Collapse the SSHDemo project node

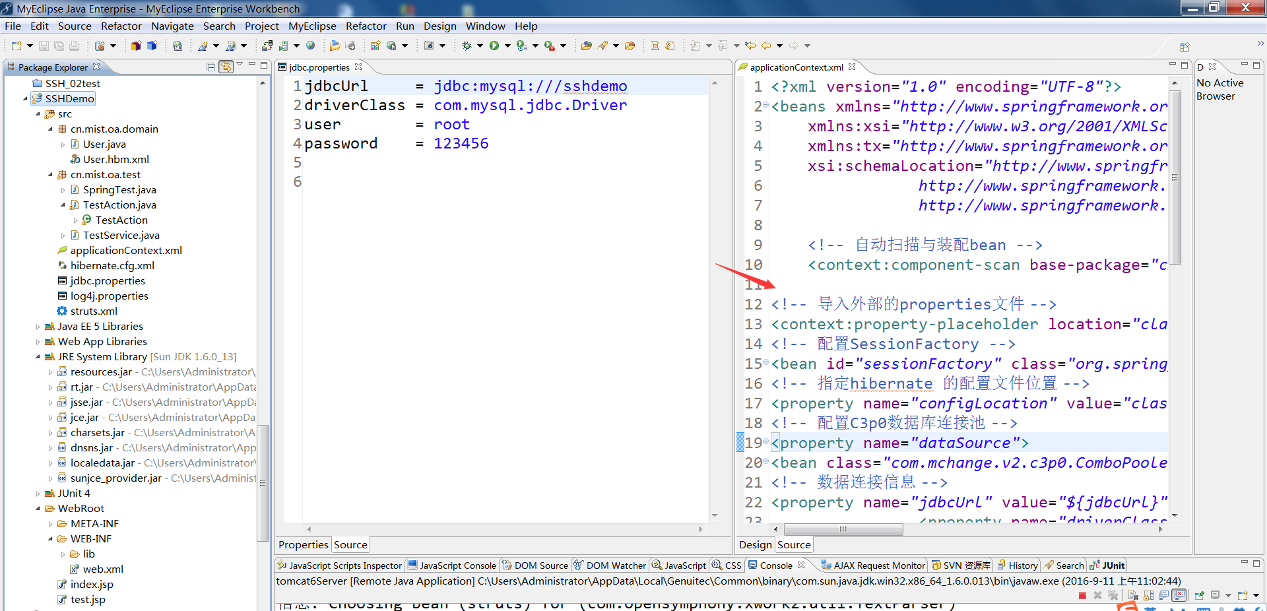click(25, 99)
